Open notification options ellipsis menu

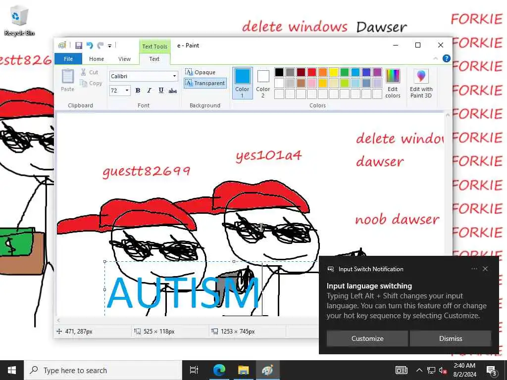pos(474,269)
